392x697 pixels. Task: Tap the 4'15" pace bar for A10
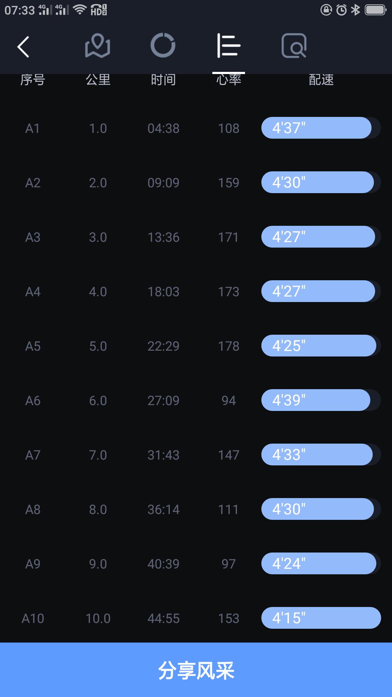tap(321, 618)
